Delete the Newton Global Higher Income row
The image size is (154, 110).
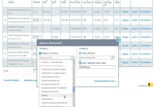tap(125, 54)
